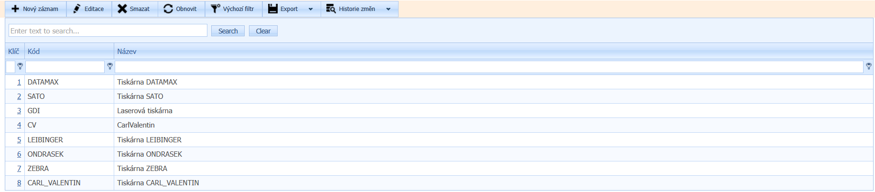
Task: Sort by the Kód column header
Action: tap(33, 52)
